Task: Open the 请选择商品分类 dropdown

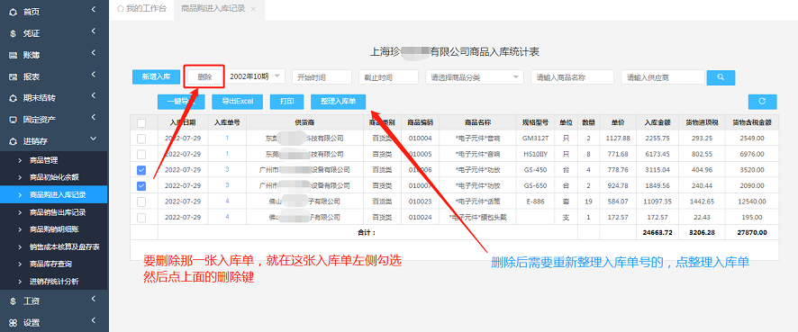Action: [475, 77]
